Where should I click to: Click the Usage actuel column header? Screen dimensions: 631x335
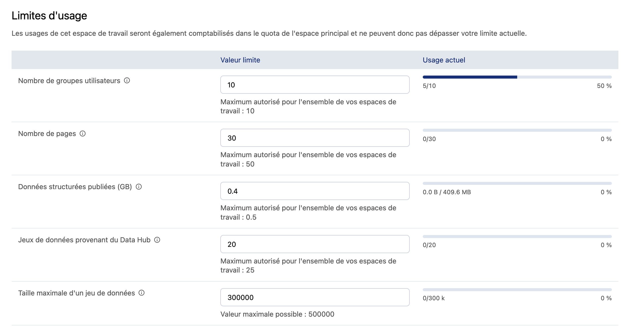pos(444,60)
